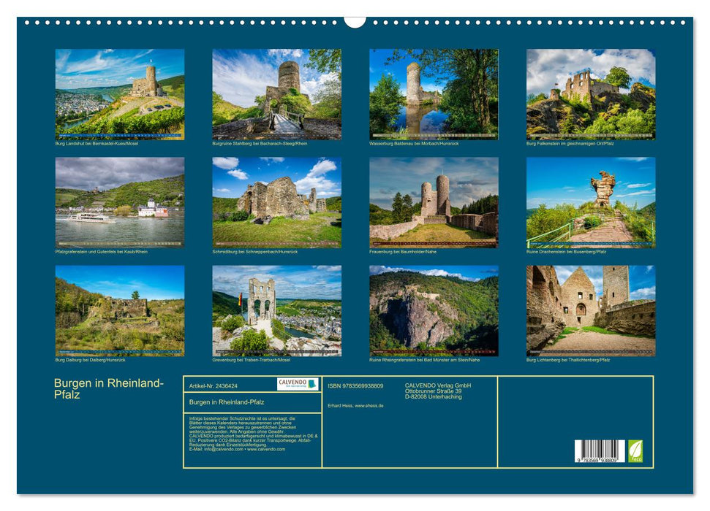Click the Frauenburg twin towers photo
710x511 pixels.
point(434,203)
